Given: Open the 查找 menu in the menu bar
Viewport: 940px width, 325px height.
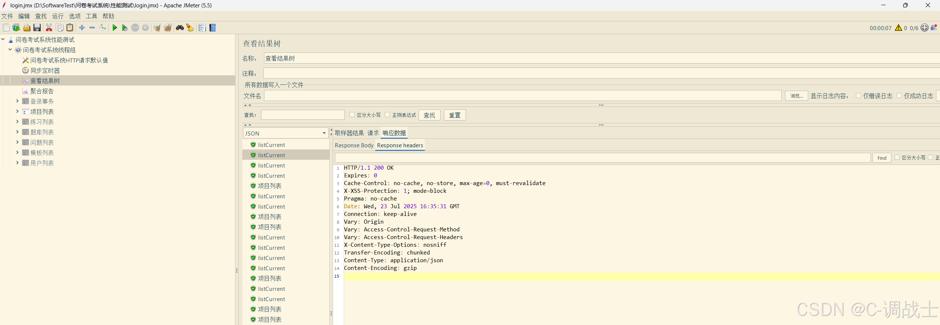Looking at the screenshot, I should (41, 16).
